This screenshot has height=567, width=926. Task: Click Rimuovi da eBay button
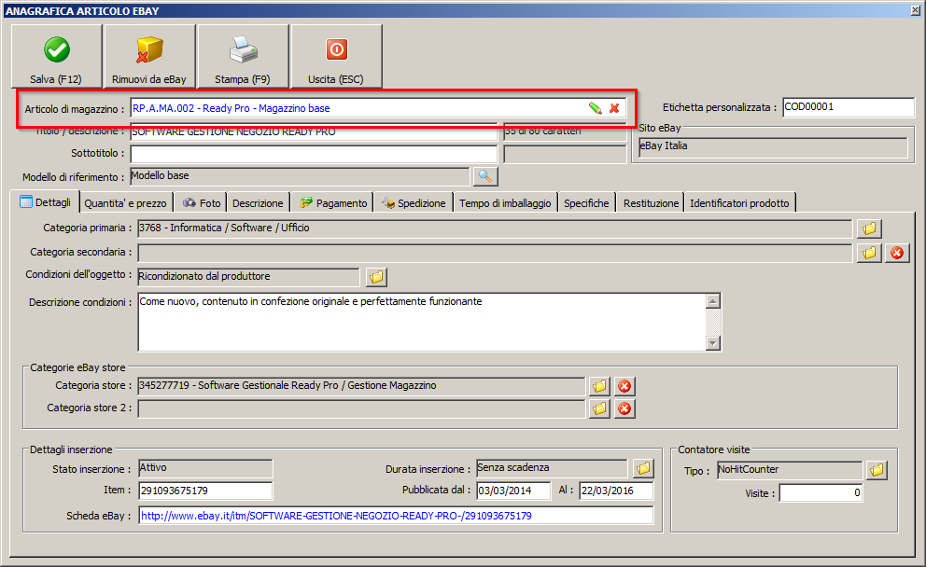pos(149,57)
